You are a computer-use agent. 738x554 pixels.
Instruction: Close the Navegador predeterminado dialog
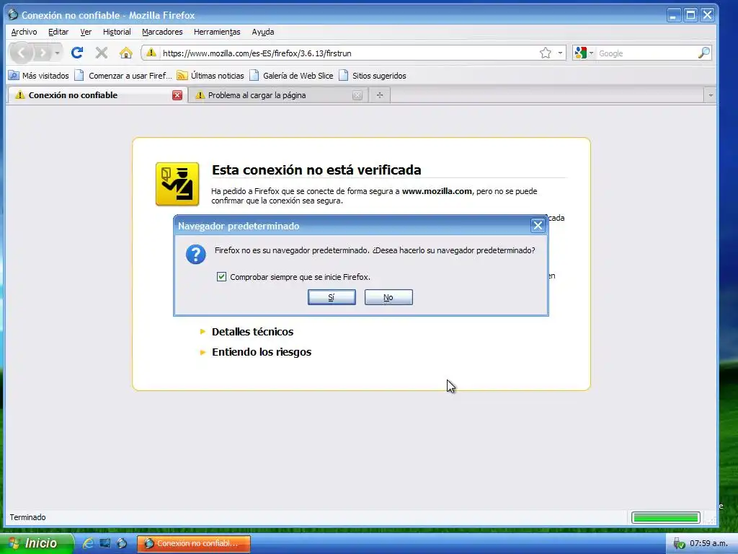tap(538, 226)
